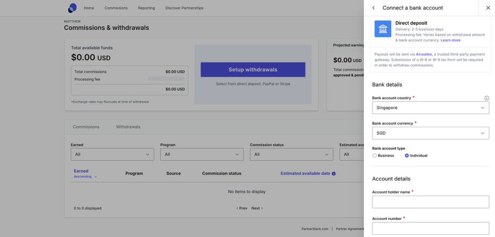Open the PartnerStack.com footer link
Viewport: 495px width, 237px height.
pyautogui.click(x=315, y=229)
